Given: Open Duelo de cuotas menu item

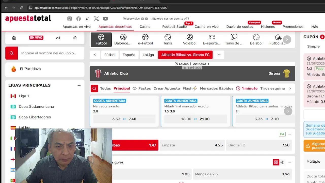Looking at the screenshot, I should [x=240, y=27].
